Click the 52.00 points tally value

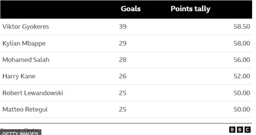242,76
